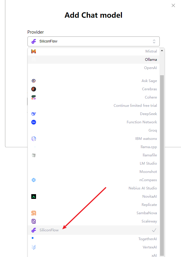The image size is (181, 257).
Task: Click the checkmark beside SiliconFlow
Action: click(154, 230)
